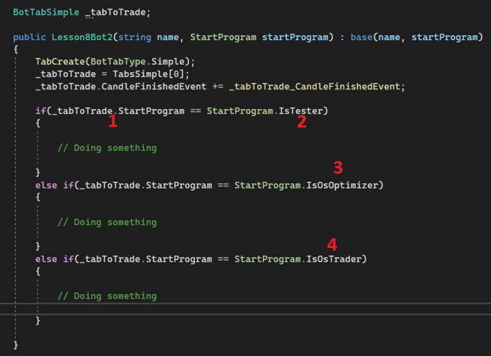Viewport: 491px width, 356px height.
Task: Click the TabsSimple collection name
Action: click(x=141, y=75)
